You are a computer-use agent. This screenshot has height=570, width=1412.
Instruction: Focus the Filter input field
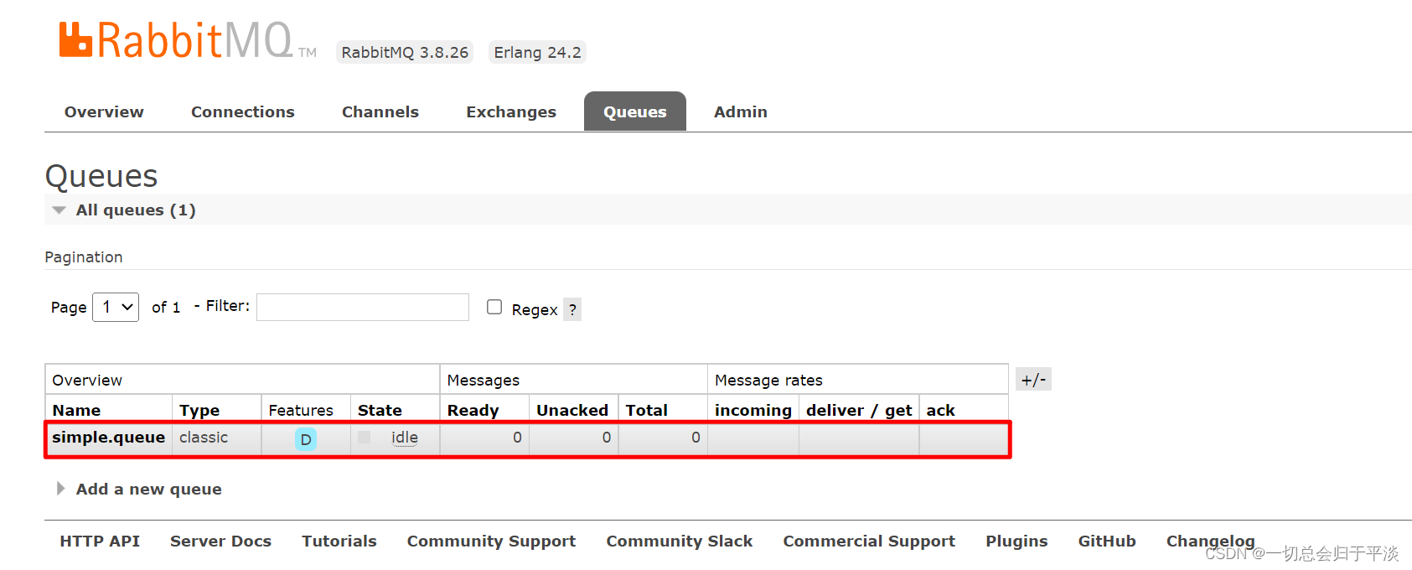tap(363, 307)
